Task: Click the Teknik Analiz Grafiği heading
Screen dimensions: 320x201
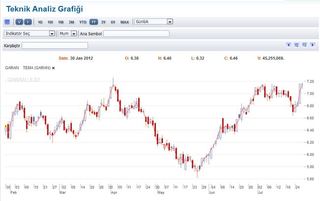Action: [x=44, y=9]
